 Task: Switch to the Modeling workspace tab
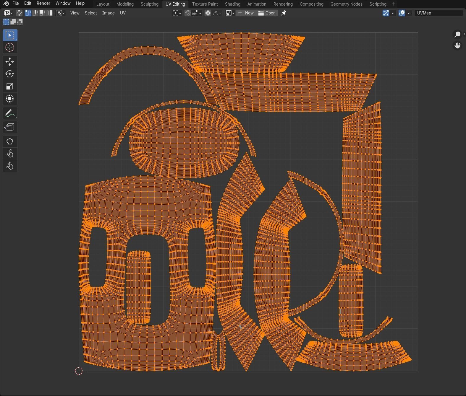(125, 4)
